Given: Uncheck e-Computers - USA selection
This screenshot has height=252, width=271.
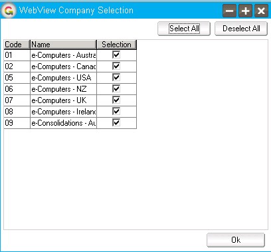Looking at the screenshot, I should pyautogui.click(x=116, y=77).
